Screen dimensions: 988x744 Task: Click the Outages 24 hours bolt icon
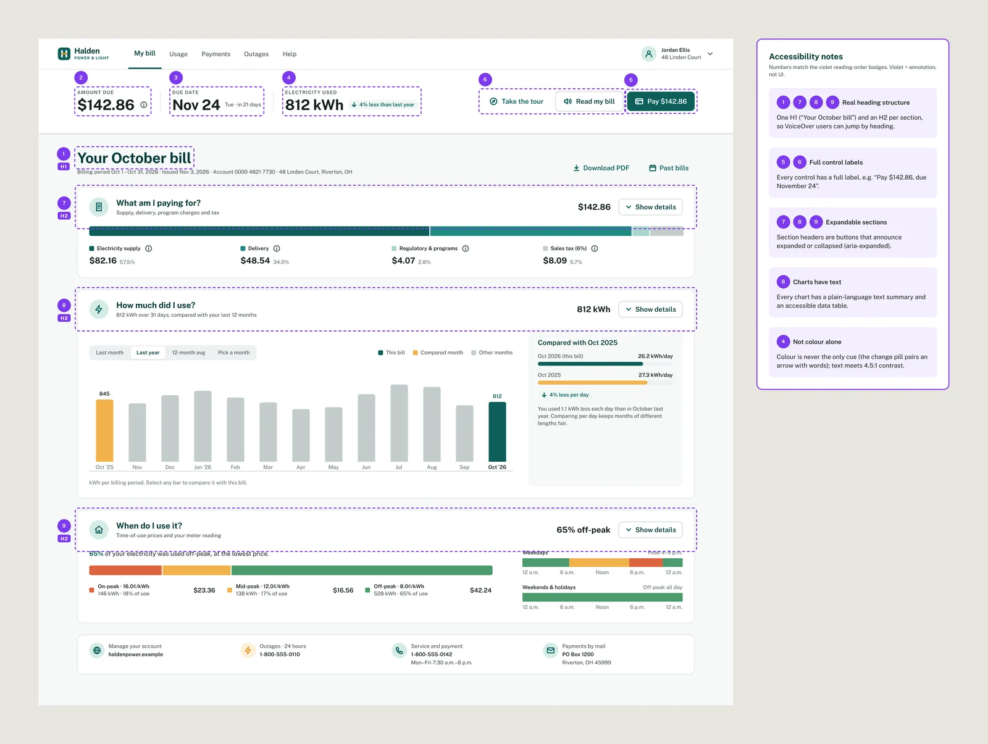[248, 650]
